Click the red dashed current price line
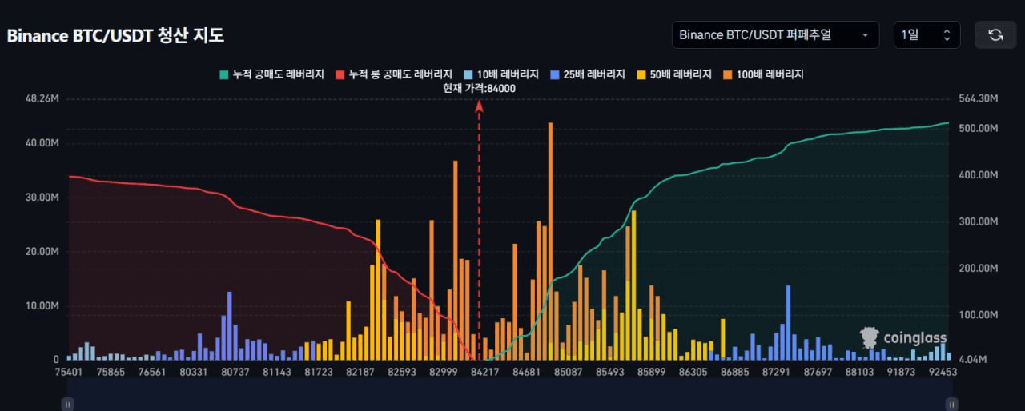This screenshot has width=1025, height=411. (480, 232)
